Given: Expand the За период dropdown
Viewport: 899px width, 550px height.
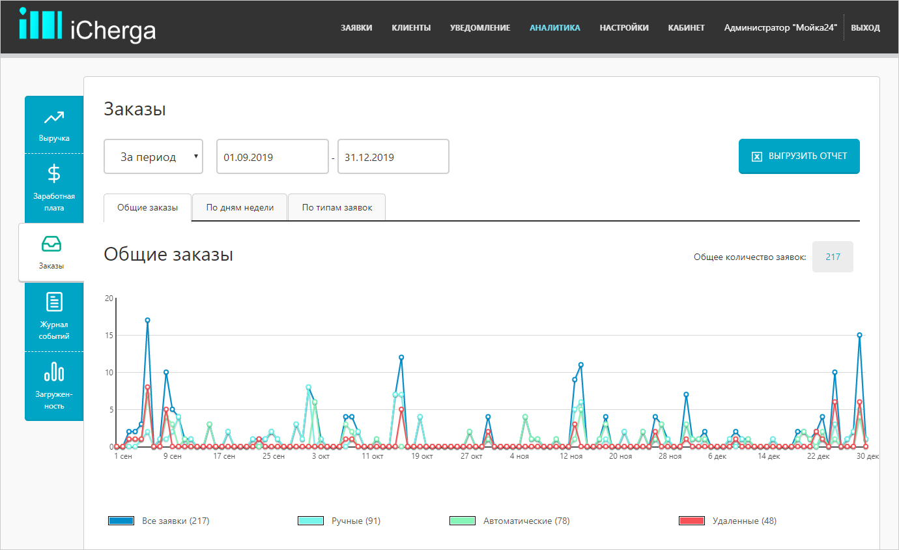Looking at the screenshot, I should point(153,156).
